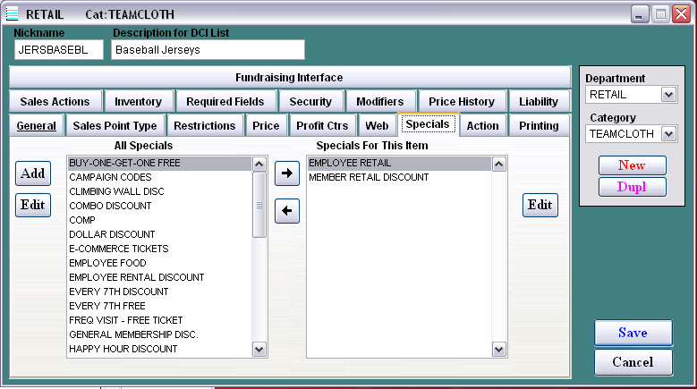The image size is (697, 389).
Task: Open the Fundraising Interface tab
Action: pos(290,77)
